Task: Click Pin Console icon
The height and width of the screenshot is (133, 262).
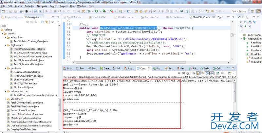Action: (x=217, y=73)
